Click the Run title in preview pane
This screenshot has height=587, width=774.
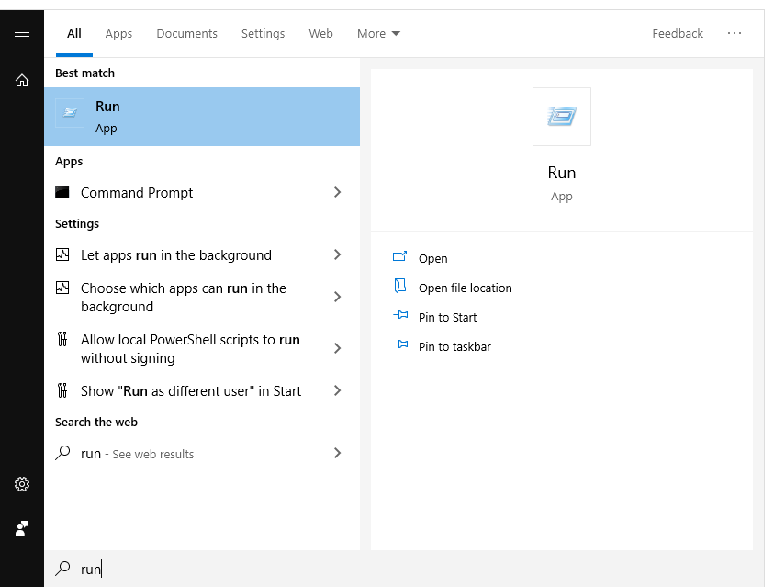pyautogui.click(x=562, y=173)
